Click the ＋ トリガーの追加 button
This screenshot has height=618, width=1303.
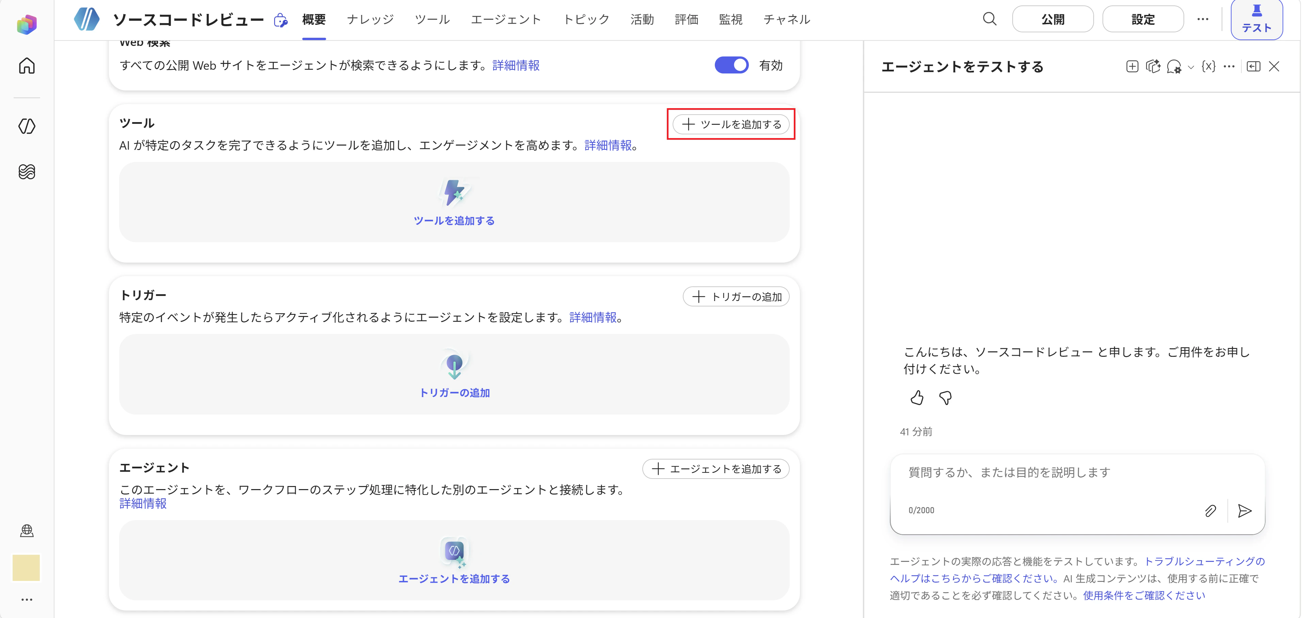(736, 297)
